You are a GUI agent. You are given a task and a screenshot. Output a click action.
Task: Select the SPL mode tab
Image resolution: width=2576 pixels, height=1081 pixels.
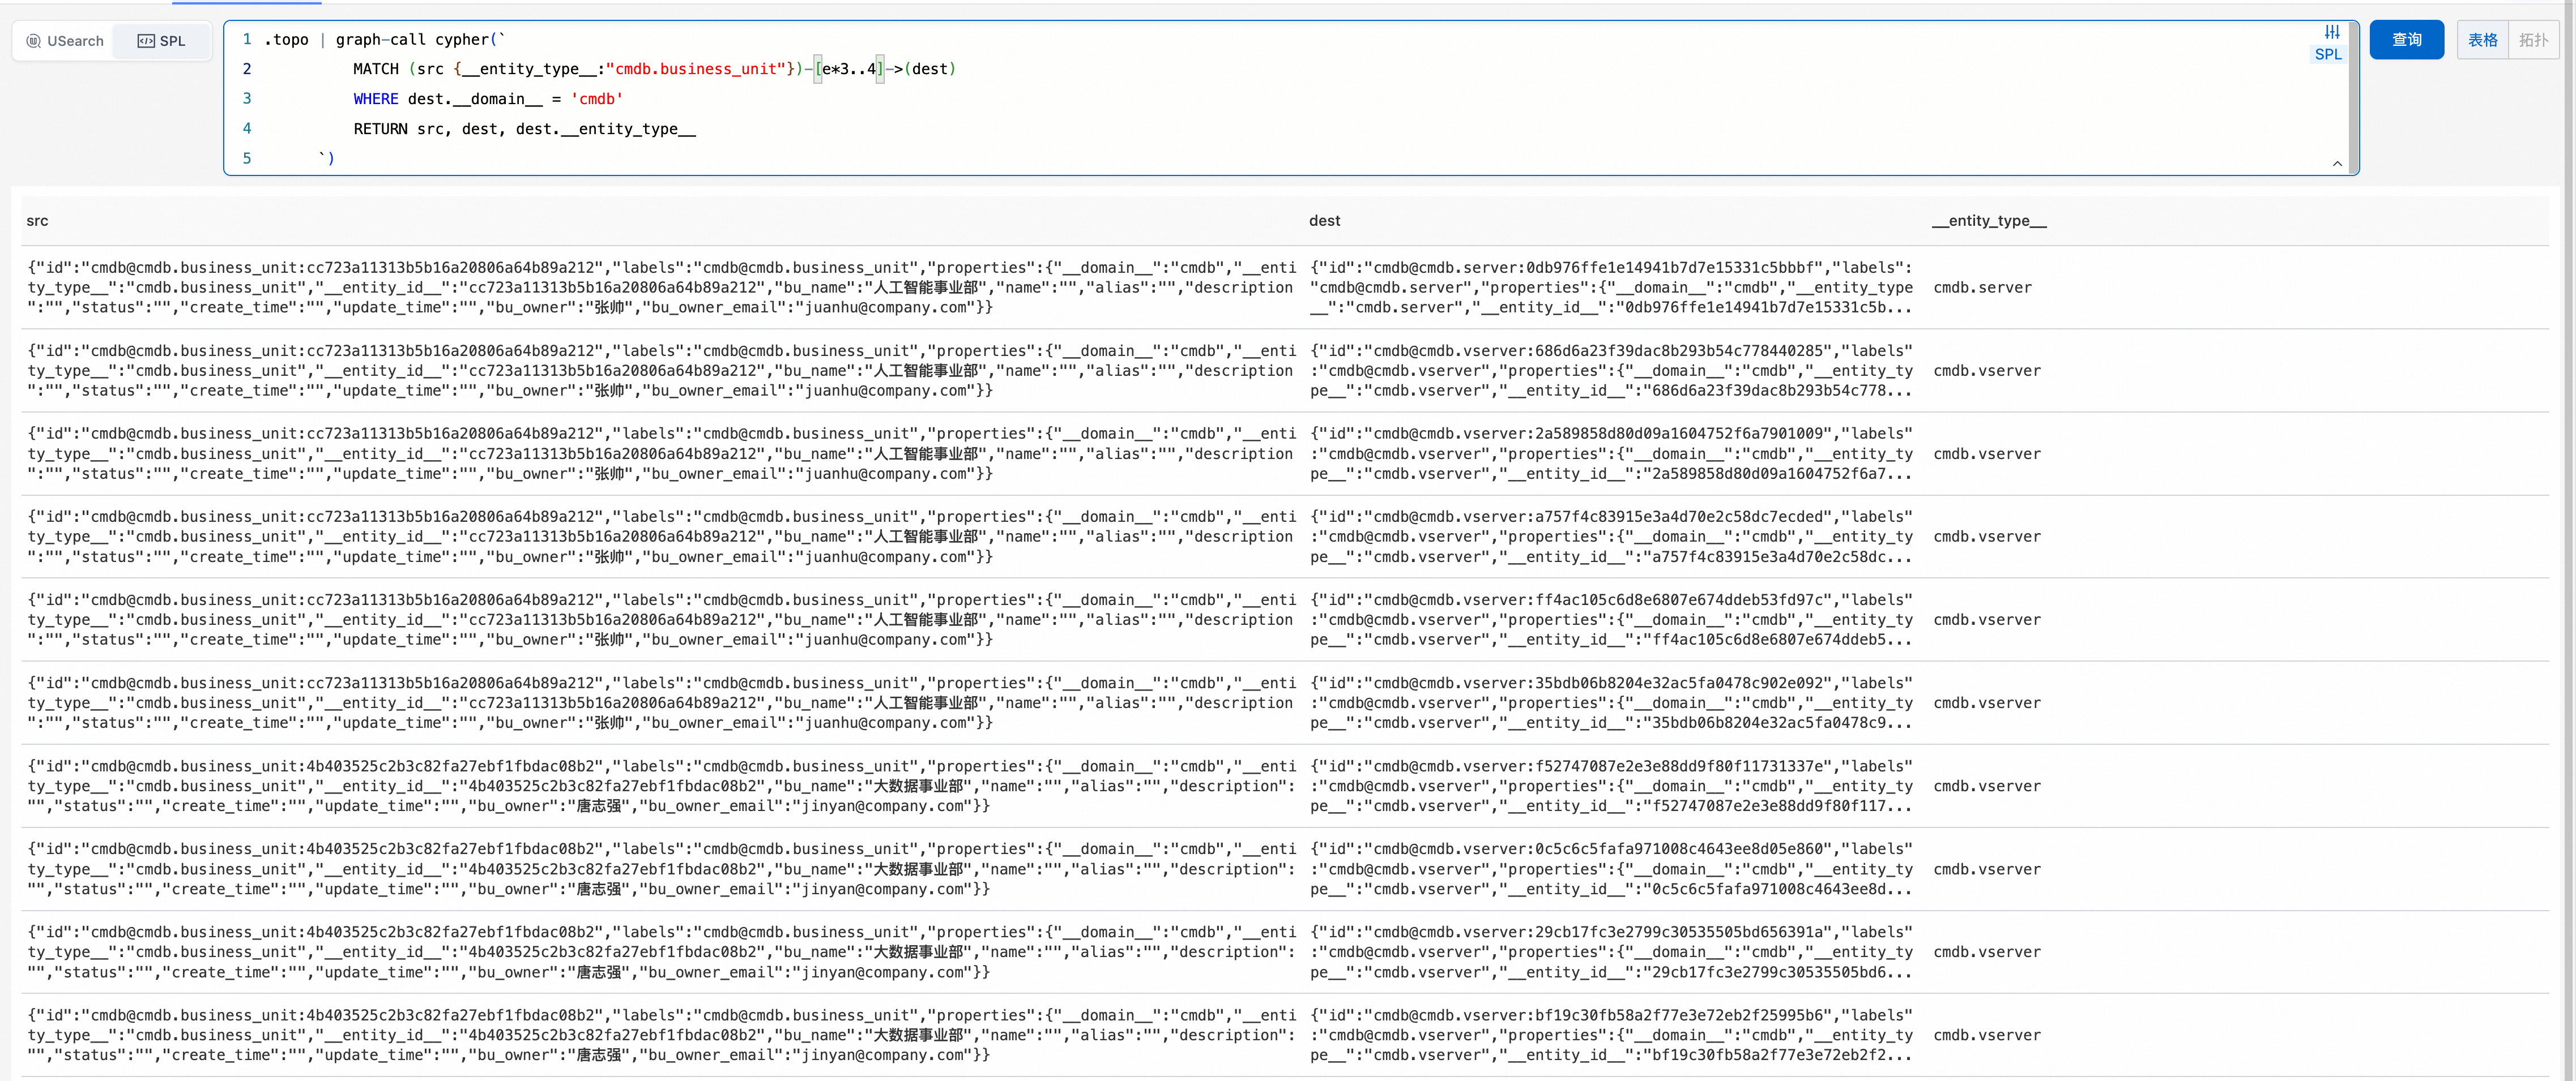[162, 41]
